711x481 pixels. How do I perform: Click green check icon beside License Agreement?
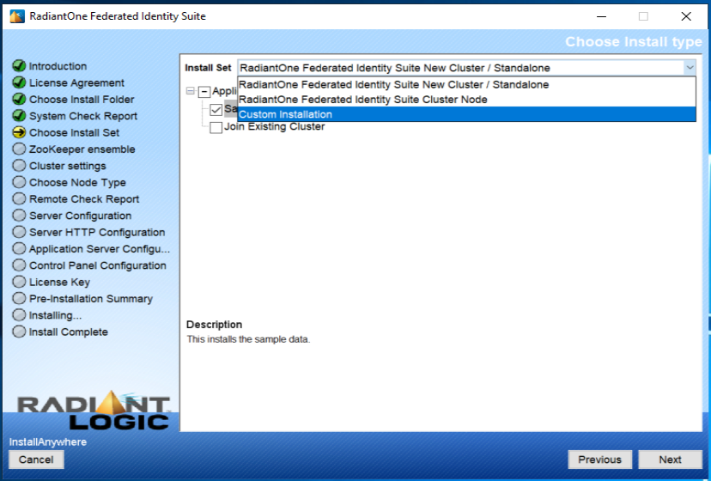19,82
